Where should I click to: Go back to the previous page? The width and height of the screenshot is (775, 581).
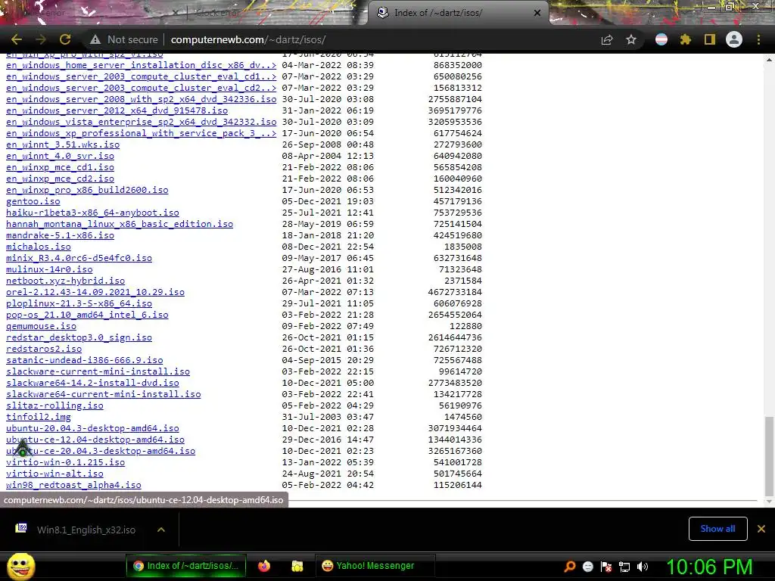click(17, 39)
